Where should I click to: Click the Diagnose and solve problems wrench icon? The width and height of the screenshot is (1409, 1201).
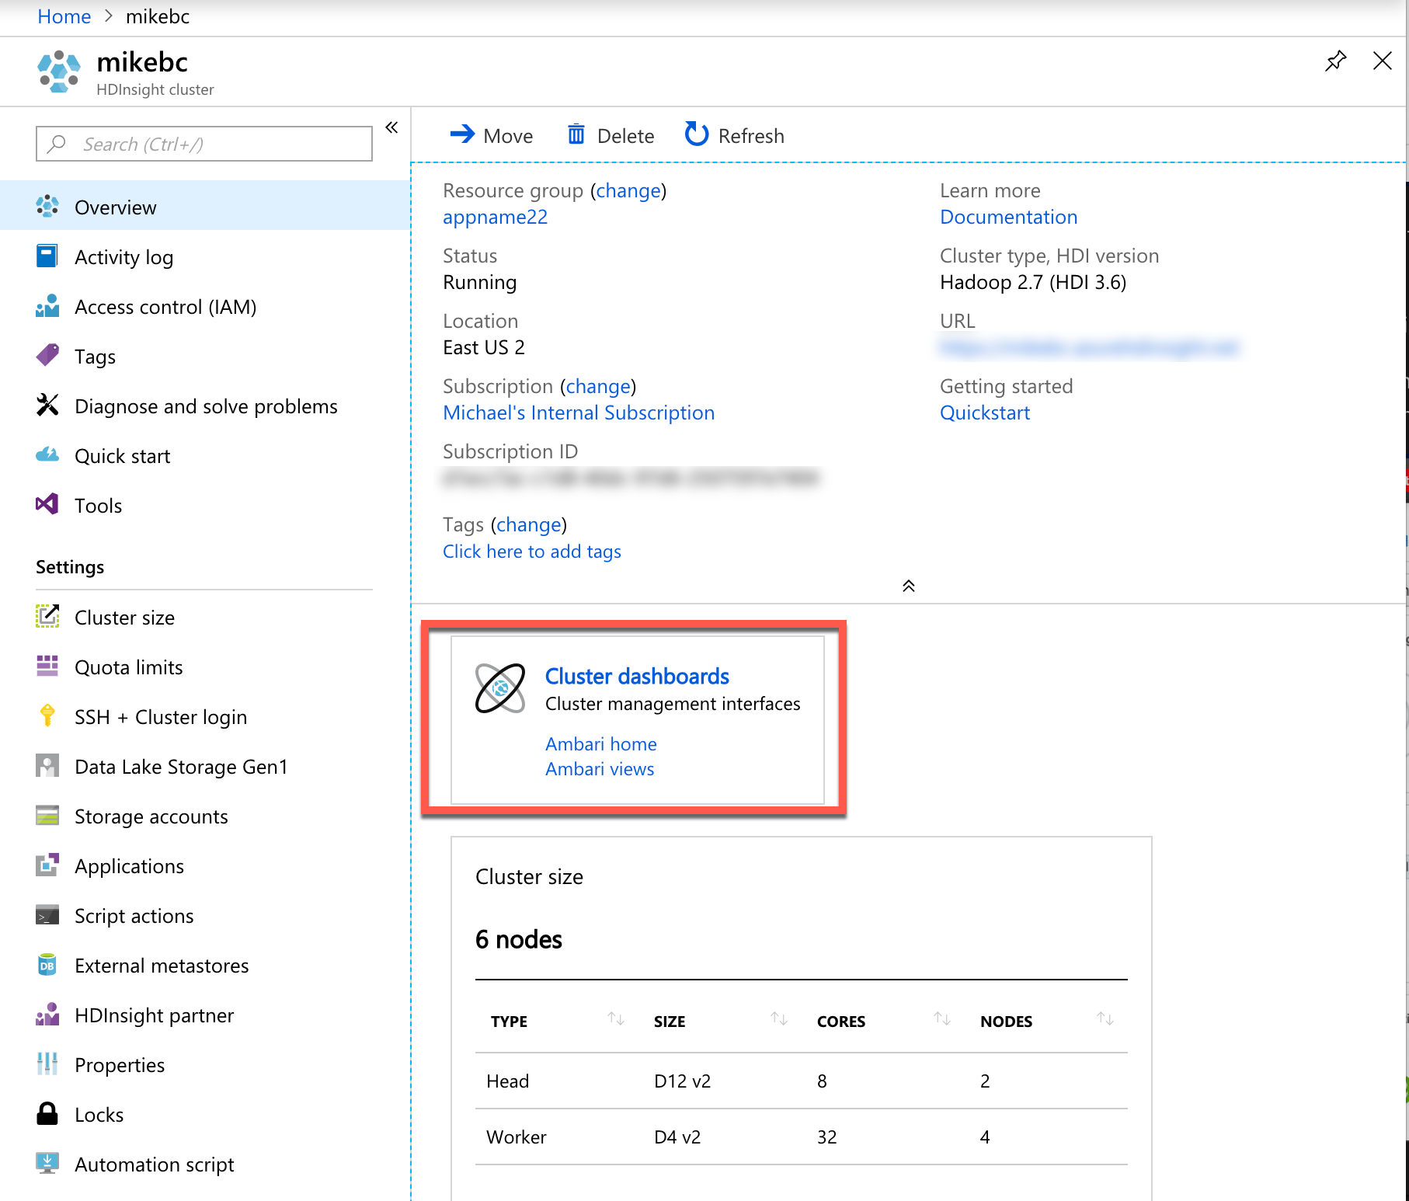[47, 405]
